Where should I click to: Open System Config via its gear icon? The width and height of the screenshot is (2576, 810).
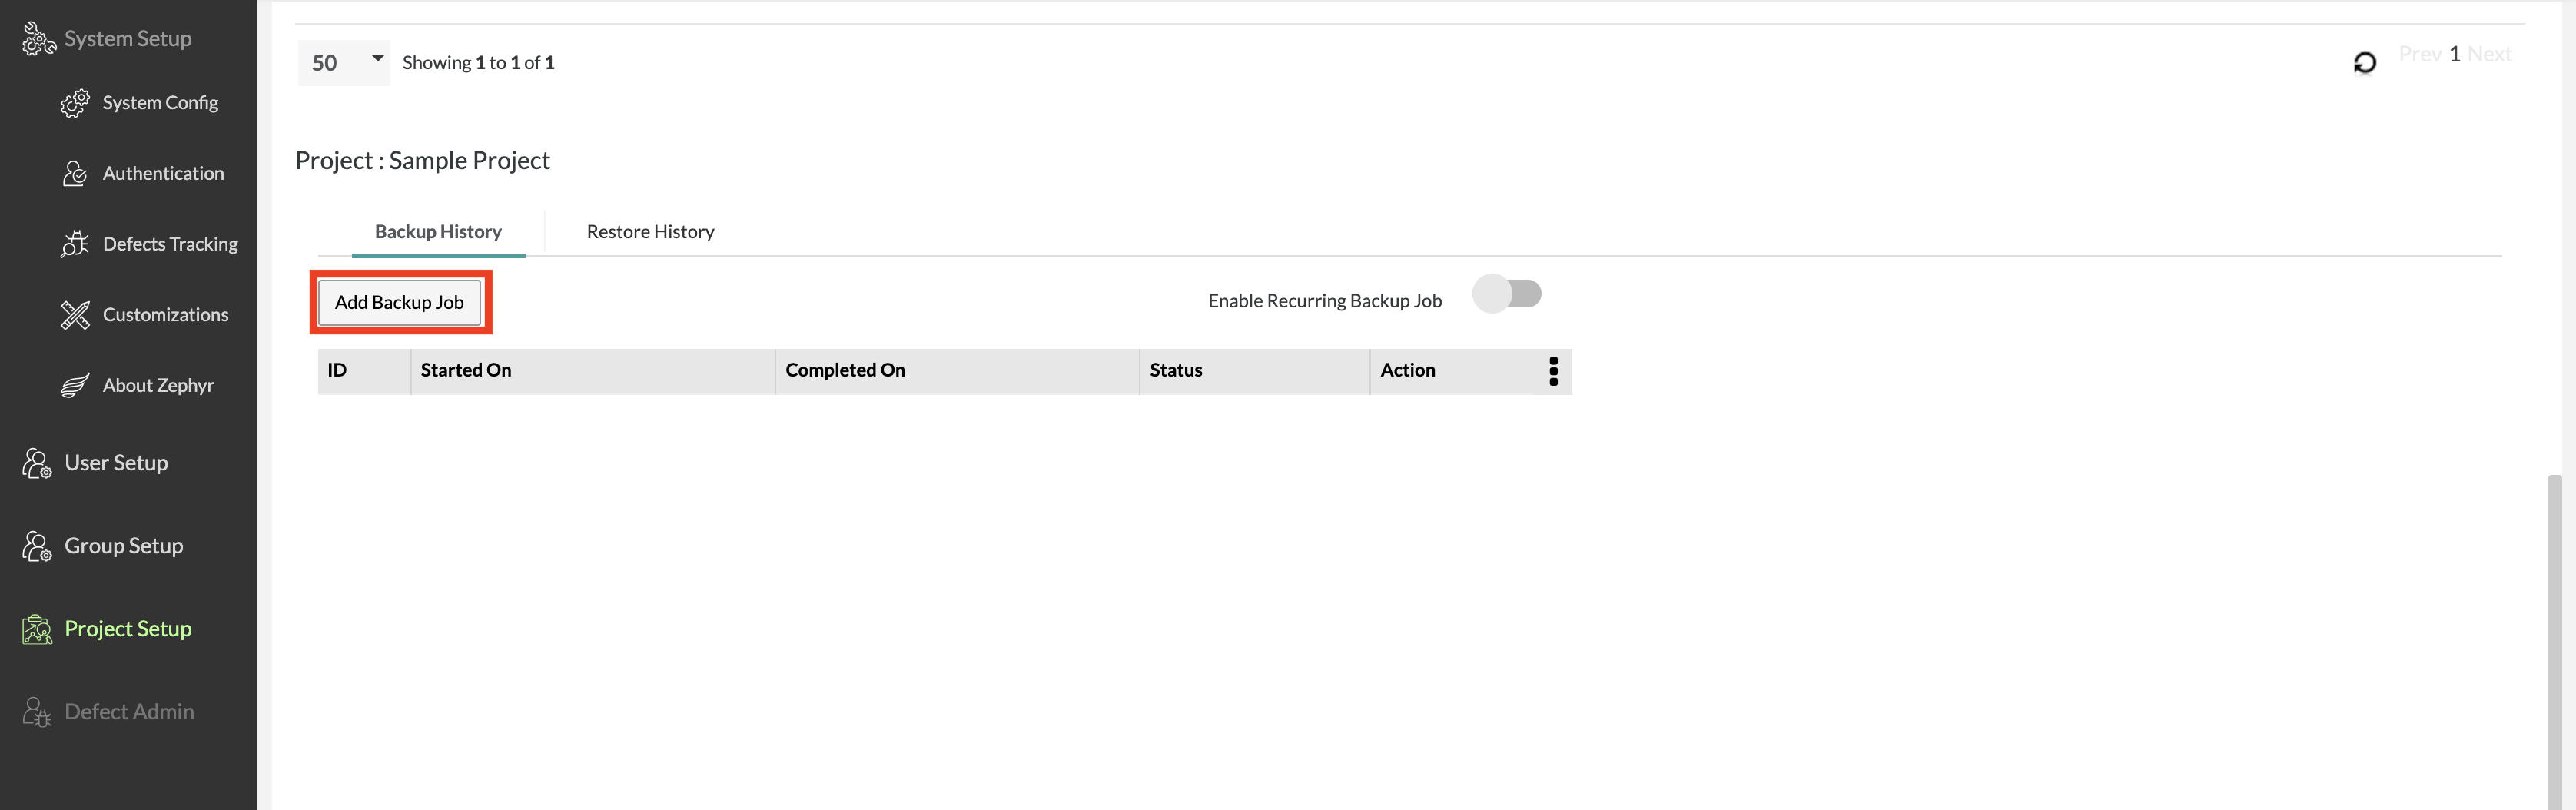coord(75,103)
